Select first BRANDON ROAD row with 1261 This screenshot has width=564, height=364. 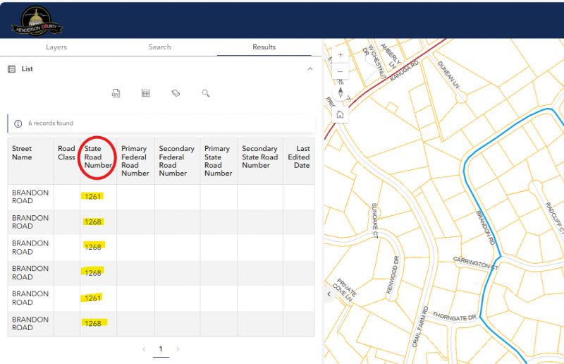point(161,197)
